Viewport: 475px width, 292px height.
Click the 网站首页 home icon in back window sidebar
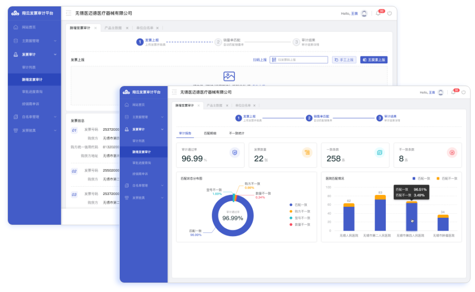point(16,27)
